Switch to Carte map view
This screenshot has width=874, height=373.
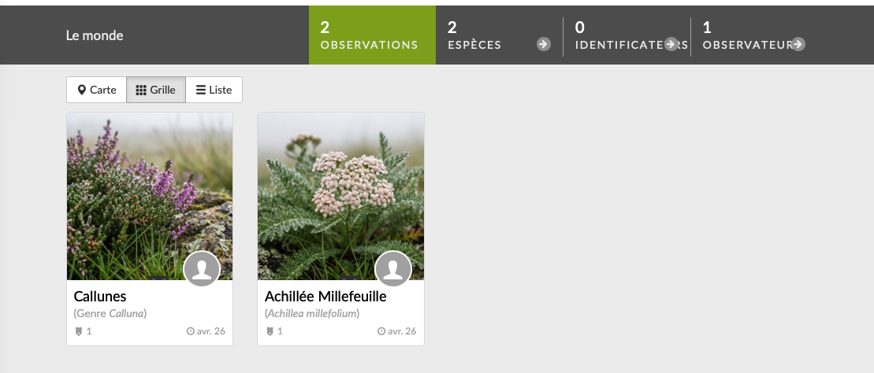(97, 90)
